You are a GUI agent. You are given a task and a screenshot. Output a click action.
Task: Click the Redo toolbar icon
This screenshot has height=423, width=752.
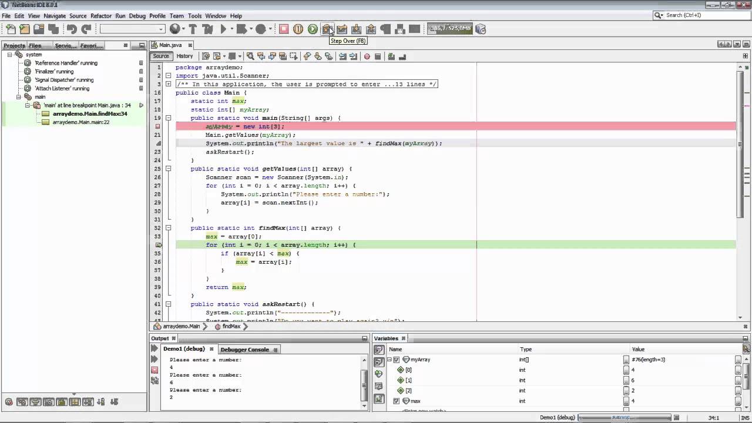(x=86, y=29)
